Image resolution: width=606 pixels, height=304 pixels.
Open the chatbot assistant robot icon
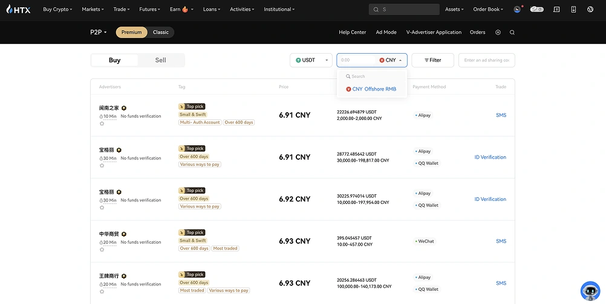[x=590, y=291]
